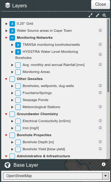Viewport: 111px width, 182px height.
Task: Toggle the Other Geosites group checkbox
Action: pyautogui.click(x=12, y=79)
